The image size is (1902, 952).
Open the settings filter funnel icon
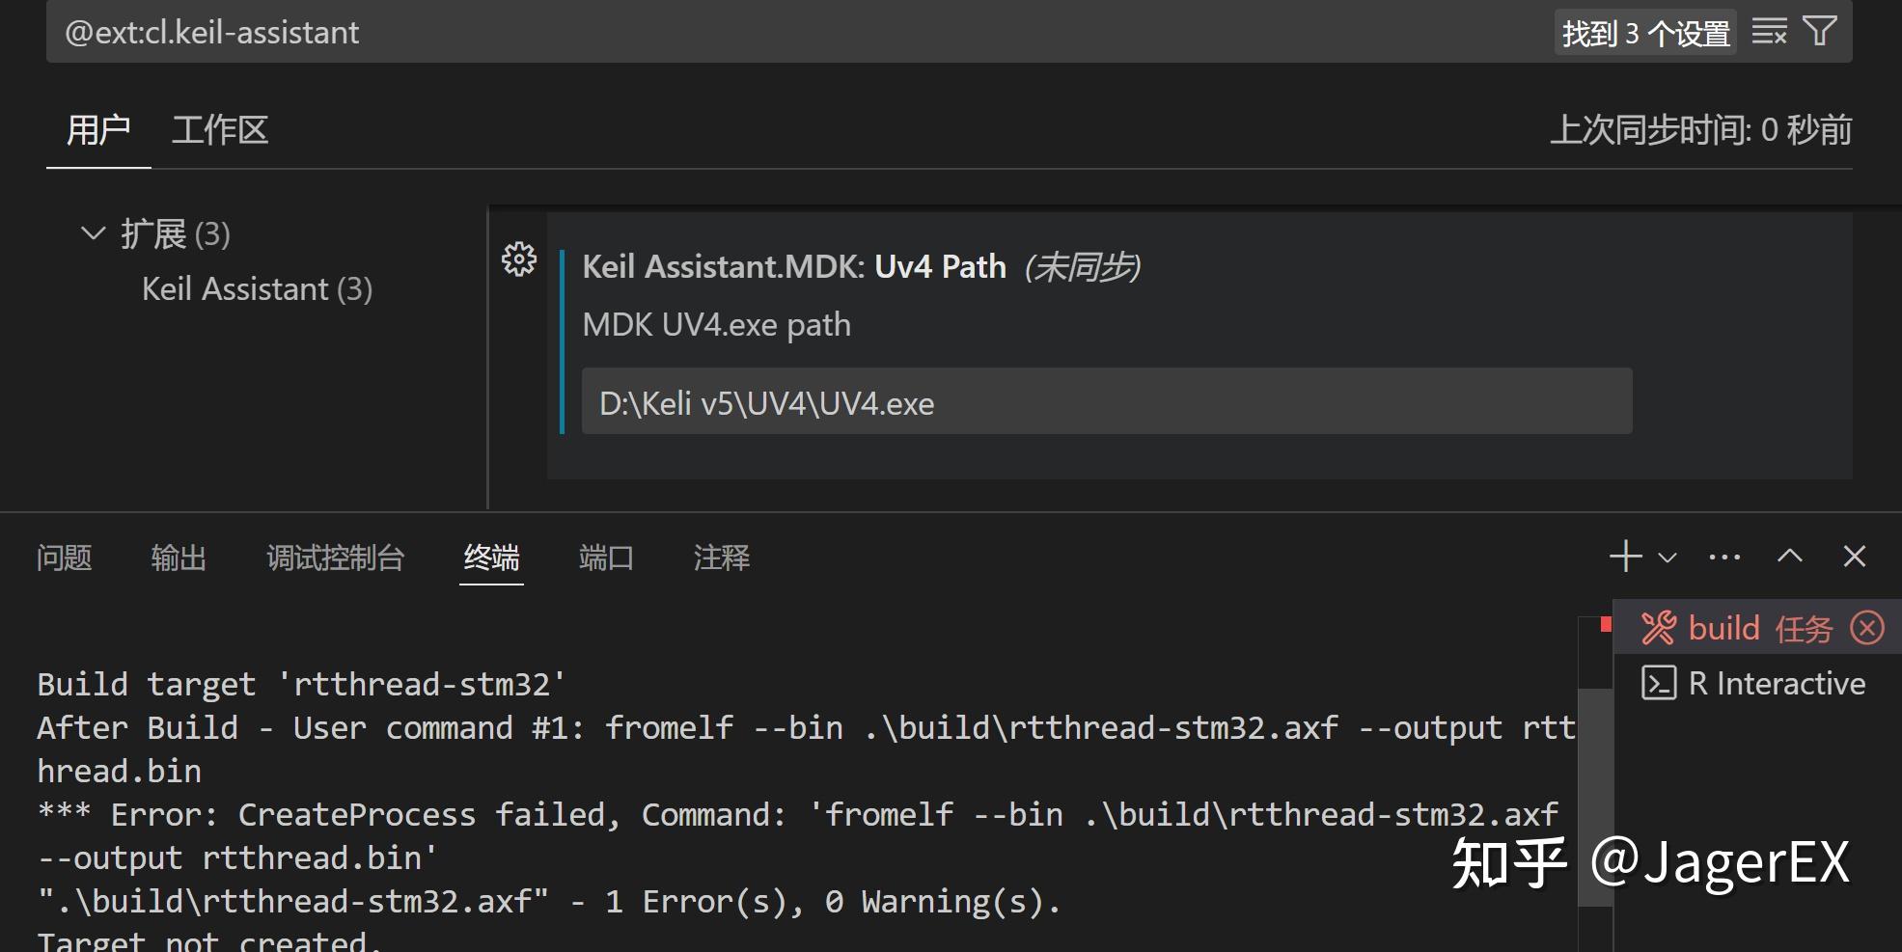point(1820,32)
